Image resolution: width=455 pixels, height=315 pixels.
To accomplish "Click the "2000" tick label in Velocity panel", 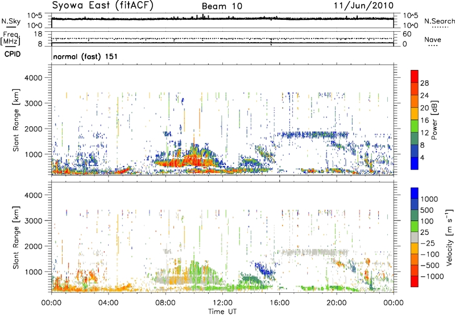I will point(34,247).
